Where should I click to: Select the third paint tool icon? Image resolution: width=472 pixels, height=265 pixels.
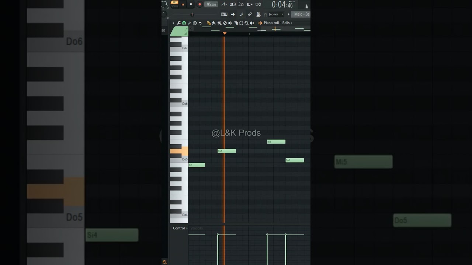[x=219, y=23]
